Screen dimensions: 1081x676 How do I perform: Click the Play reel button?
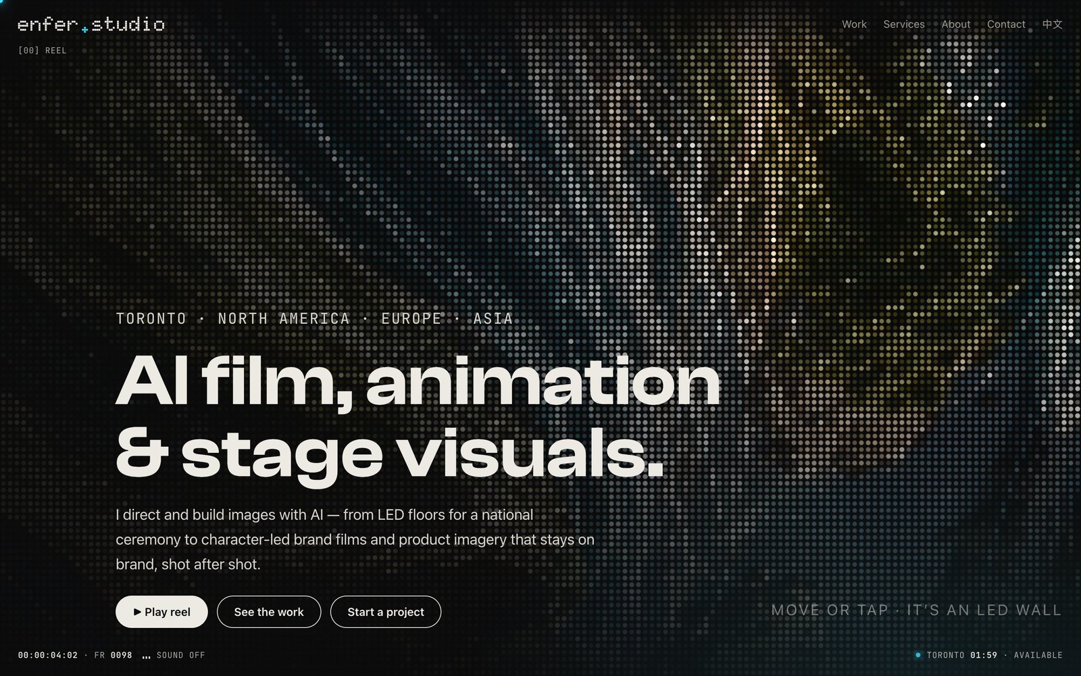[161, 612]
